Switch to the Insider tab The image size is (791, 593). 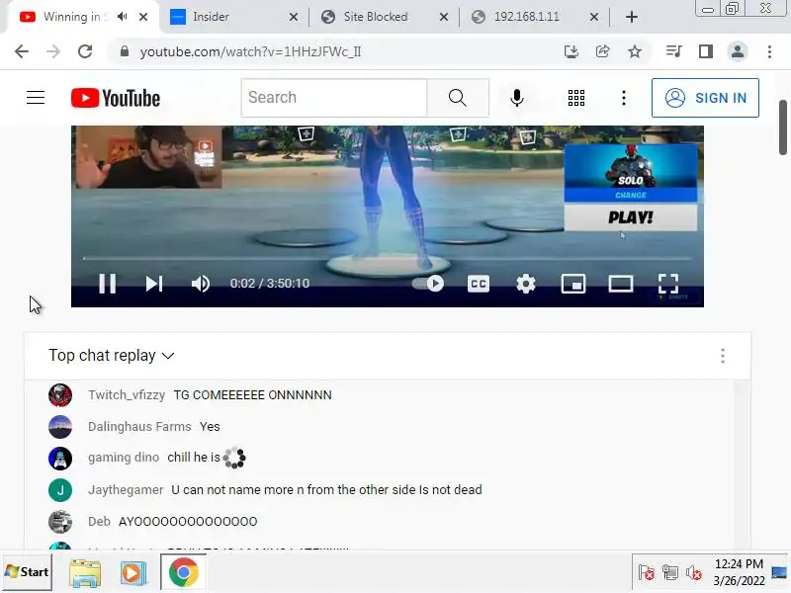click(x=232, y=17)
